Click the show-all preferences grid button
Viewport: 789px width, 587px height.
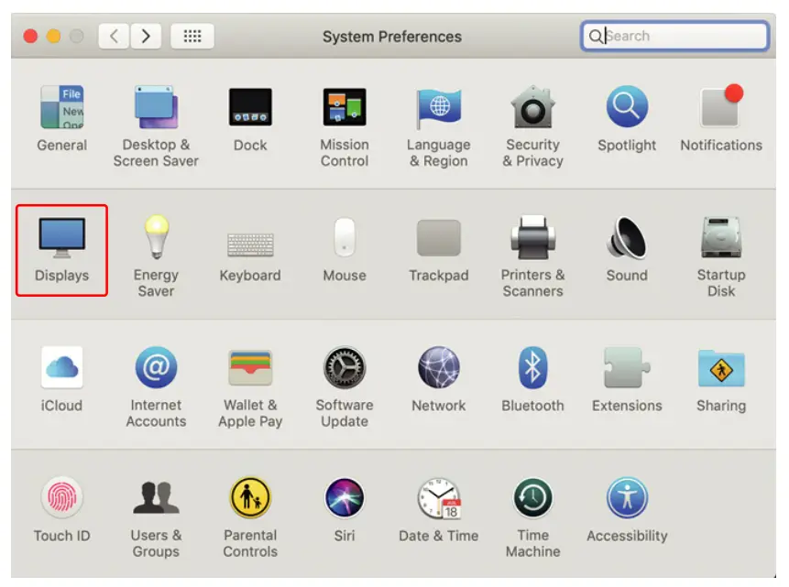(192, 36)
